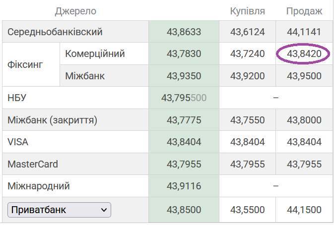Click the Міжнародний rate 43,9116

pyautogui.click(x=184, y=186)
